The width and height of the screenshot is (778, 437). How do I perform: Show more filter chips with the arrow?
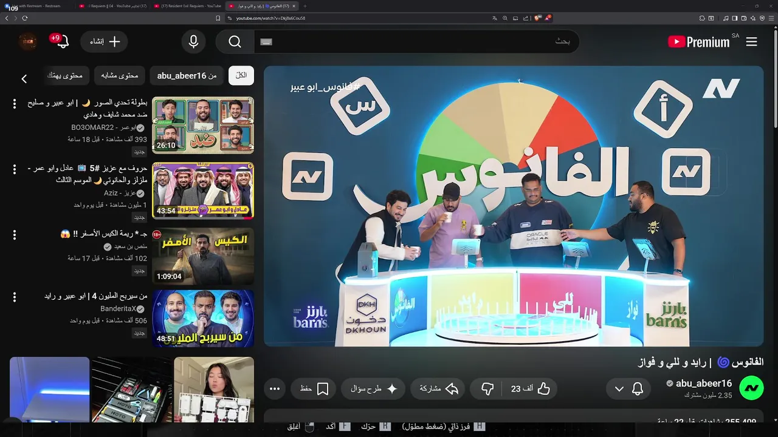click(24, 78)
